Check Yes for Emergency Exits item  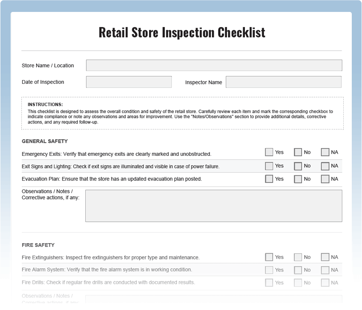[269, 152]
